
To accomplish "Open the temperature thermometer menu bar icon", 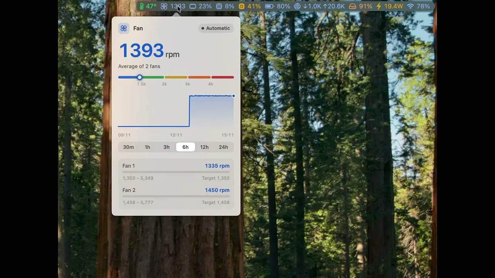I will tap(142, 6).
